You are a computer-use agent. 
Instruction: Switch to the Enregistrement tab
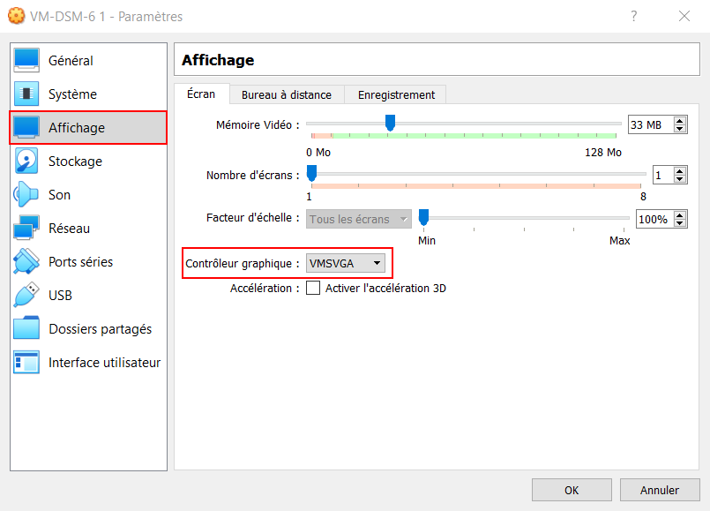pos(396,94)
